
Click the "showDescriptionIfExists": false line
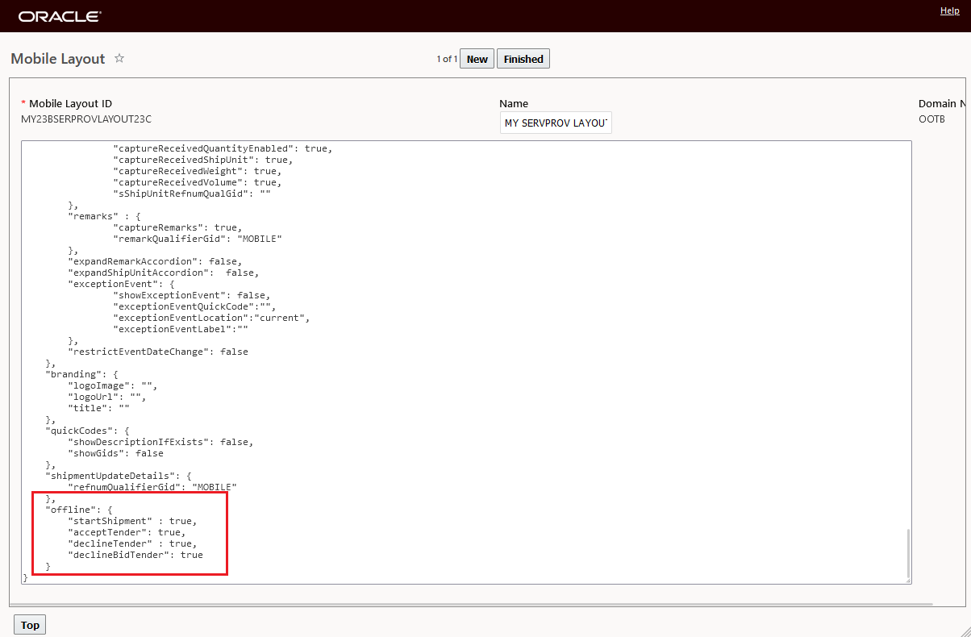[x=161, y=442]
